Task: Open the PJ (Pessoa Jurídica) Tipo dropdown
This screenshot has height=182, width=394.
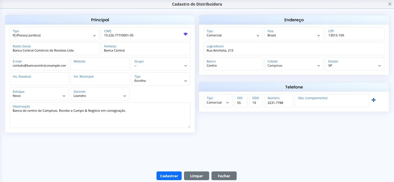Action: [x=54, y=34]
